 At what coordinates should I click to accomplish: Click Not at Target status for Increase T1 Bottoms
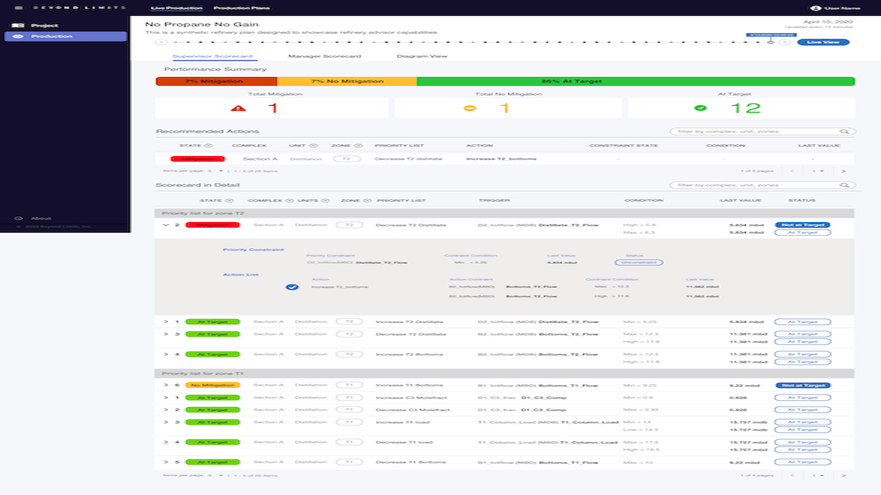(x=803, y=386)
